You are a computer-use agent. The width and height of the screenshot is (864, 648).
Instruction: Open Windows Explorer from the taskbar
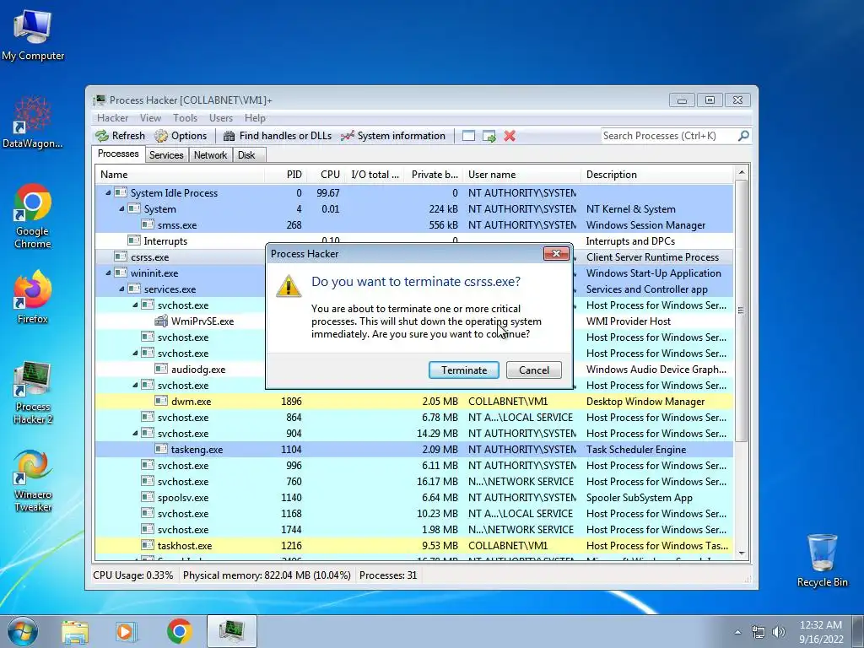pyautogui.click(x=75, y=631)
